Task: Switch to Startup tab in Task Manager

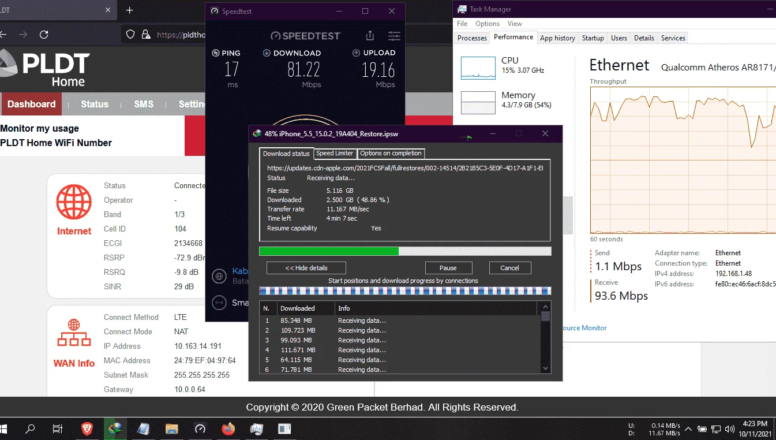Action: [593, 38]
